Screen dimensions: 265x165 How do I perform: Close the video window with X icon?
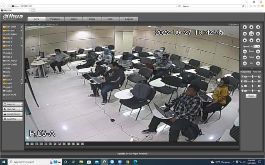[x=238, y=25]
